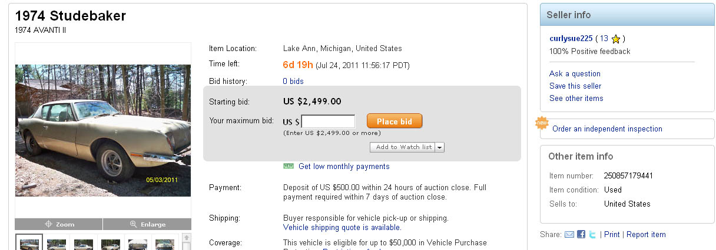Click the thumbnail strip scroll-up arrow
The height and width of the screenshot is (250, 716).
pyautogui.click(x=187, y=238)
